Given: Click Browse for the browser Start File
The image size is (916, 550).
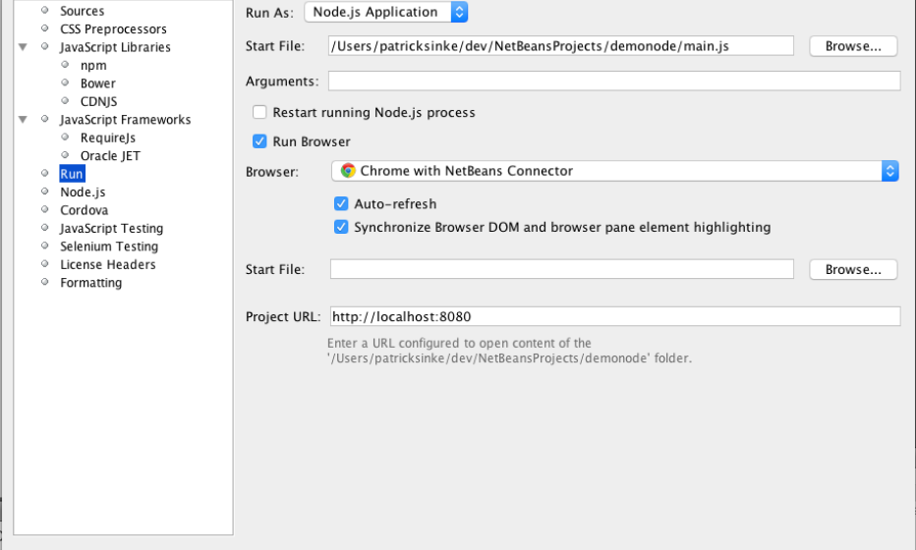Looking at the screenshot, I should pos(852,269).
